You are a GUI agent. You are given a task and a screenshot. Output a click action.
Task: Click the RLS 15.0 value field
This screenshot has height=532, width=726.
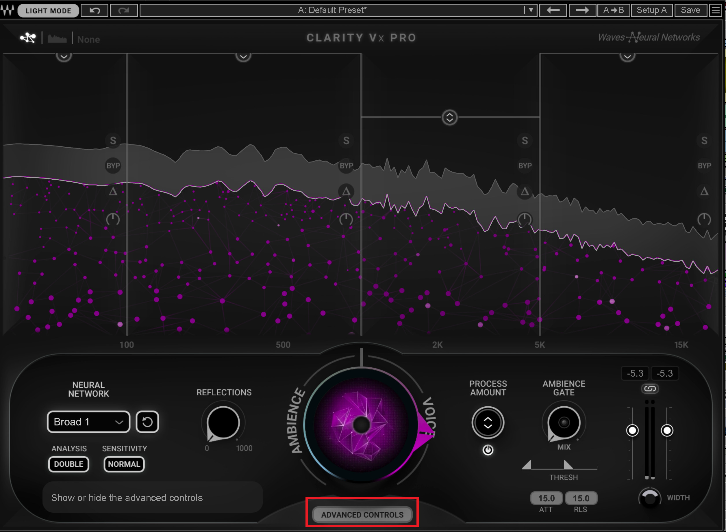click(581, 498)
